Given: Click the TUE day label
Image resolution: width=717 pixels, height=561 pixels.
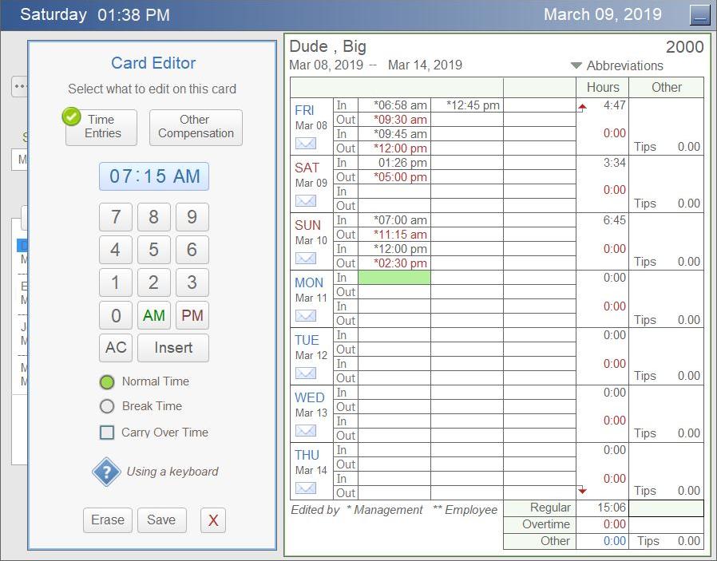Looking at the screenshot, I should click(x=307, y=340).
